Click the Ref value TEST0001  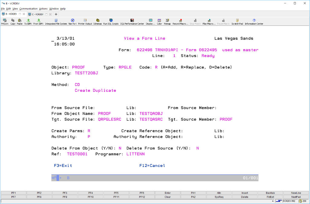pos(77,154)
